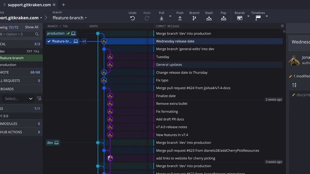Open the repository name dropdown
Viewport: 310px width, 174px height.
21,18
